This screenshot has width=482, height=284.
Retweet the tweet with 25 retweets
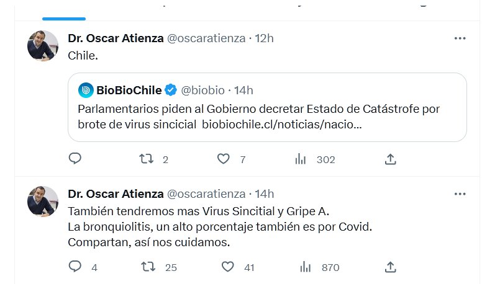(148, 267)
